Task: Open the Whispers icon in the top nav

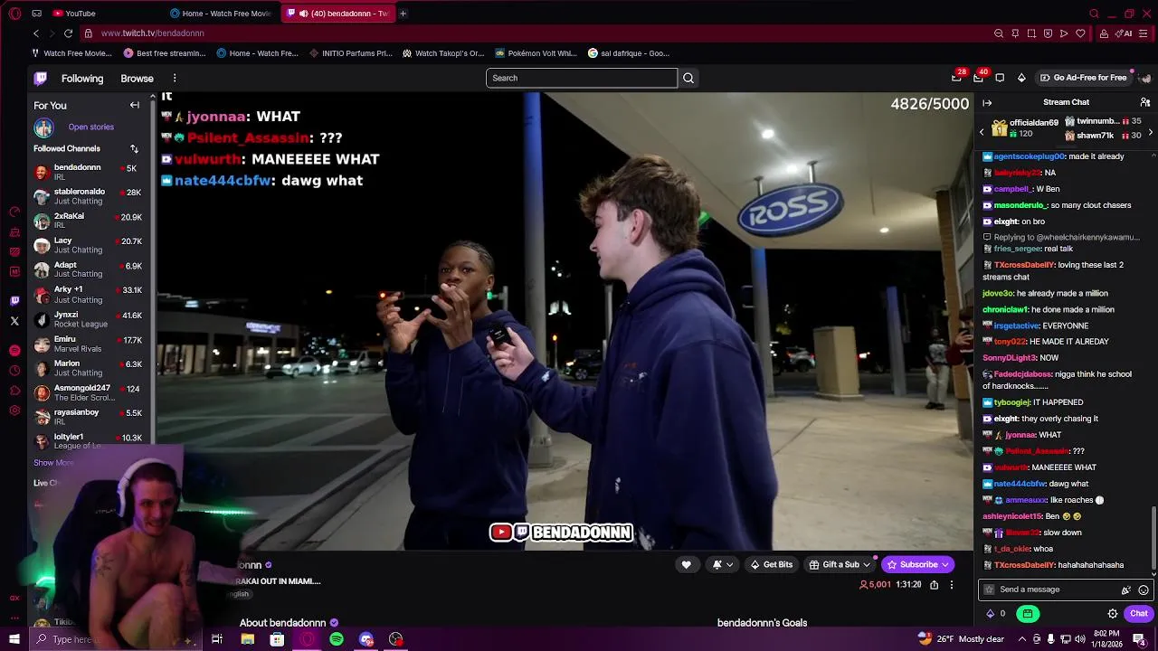Action: coord(1000,78)
